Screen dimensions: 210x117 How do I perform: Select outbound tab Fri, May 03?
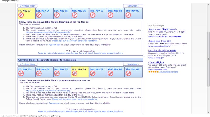27,14
